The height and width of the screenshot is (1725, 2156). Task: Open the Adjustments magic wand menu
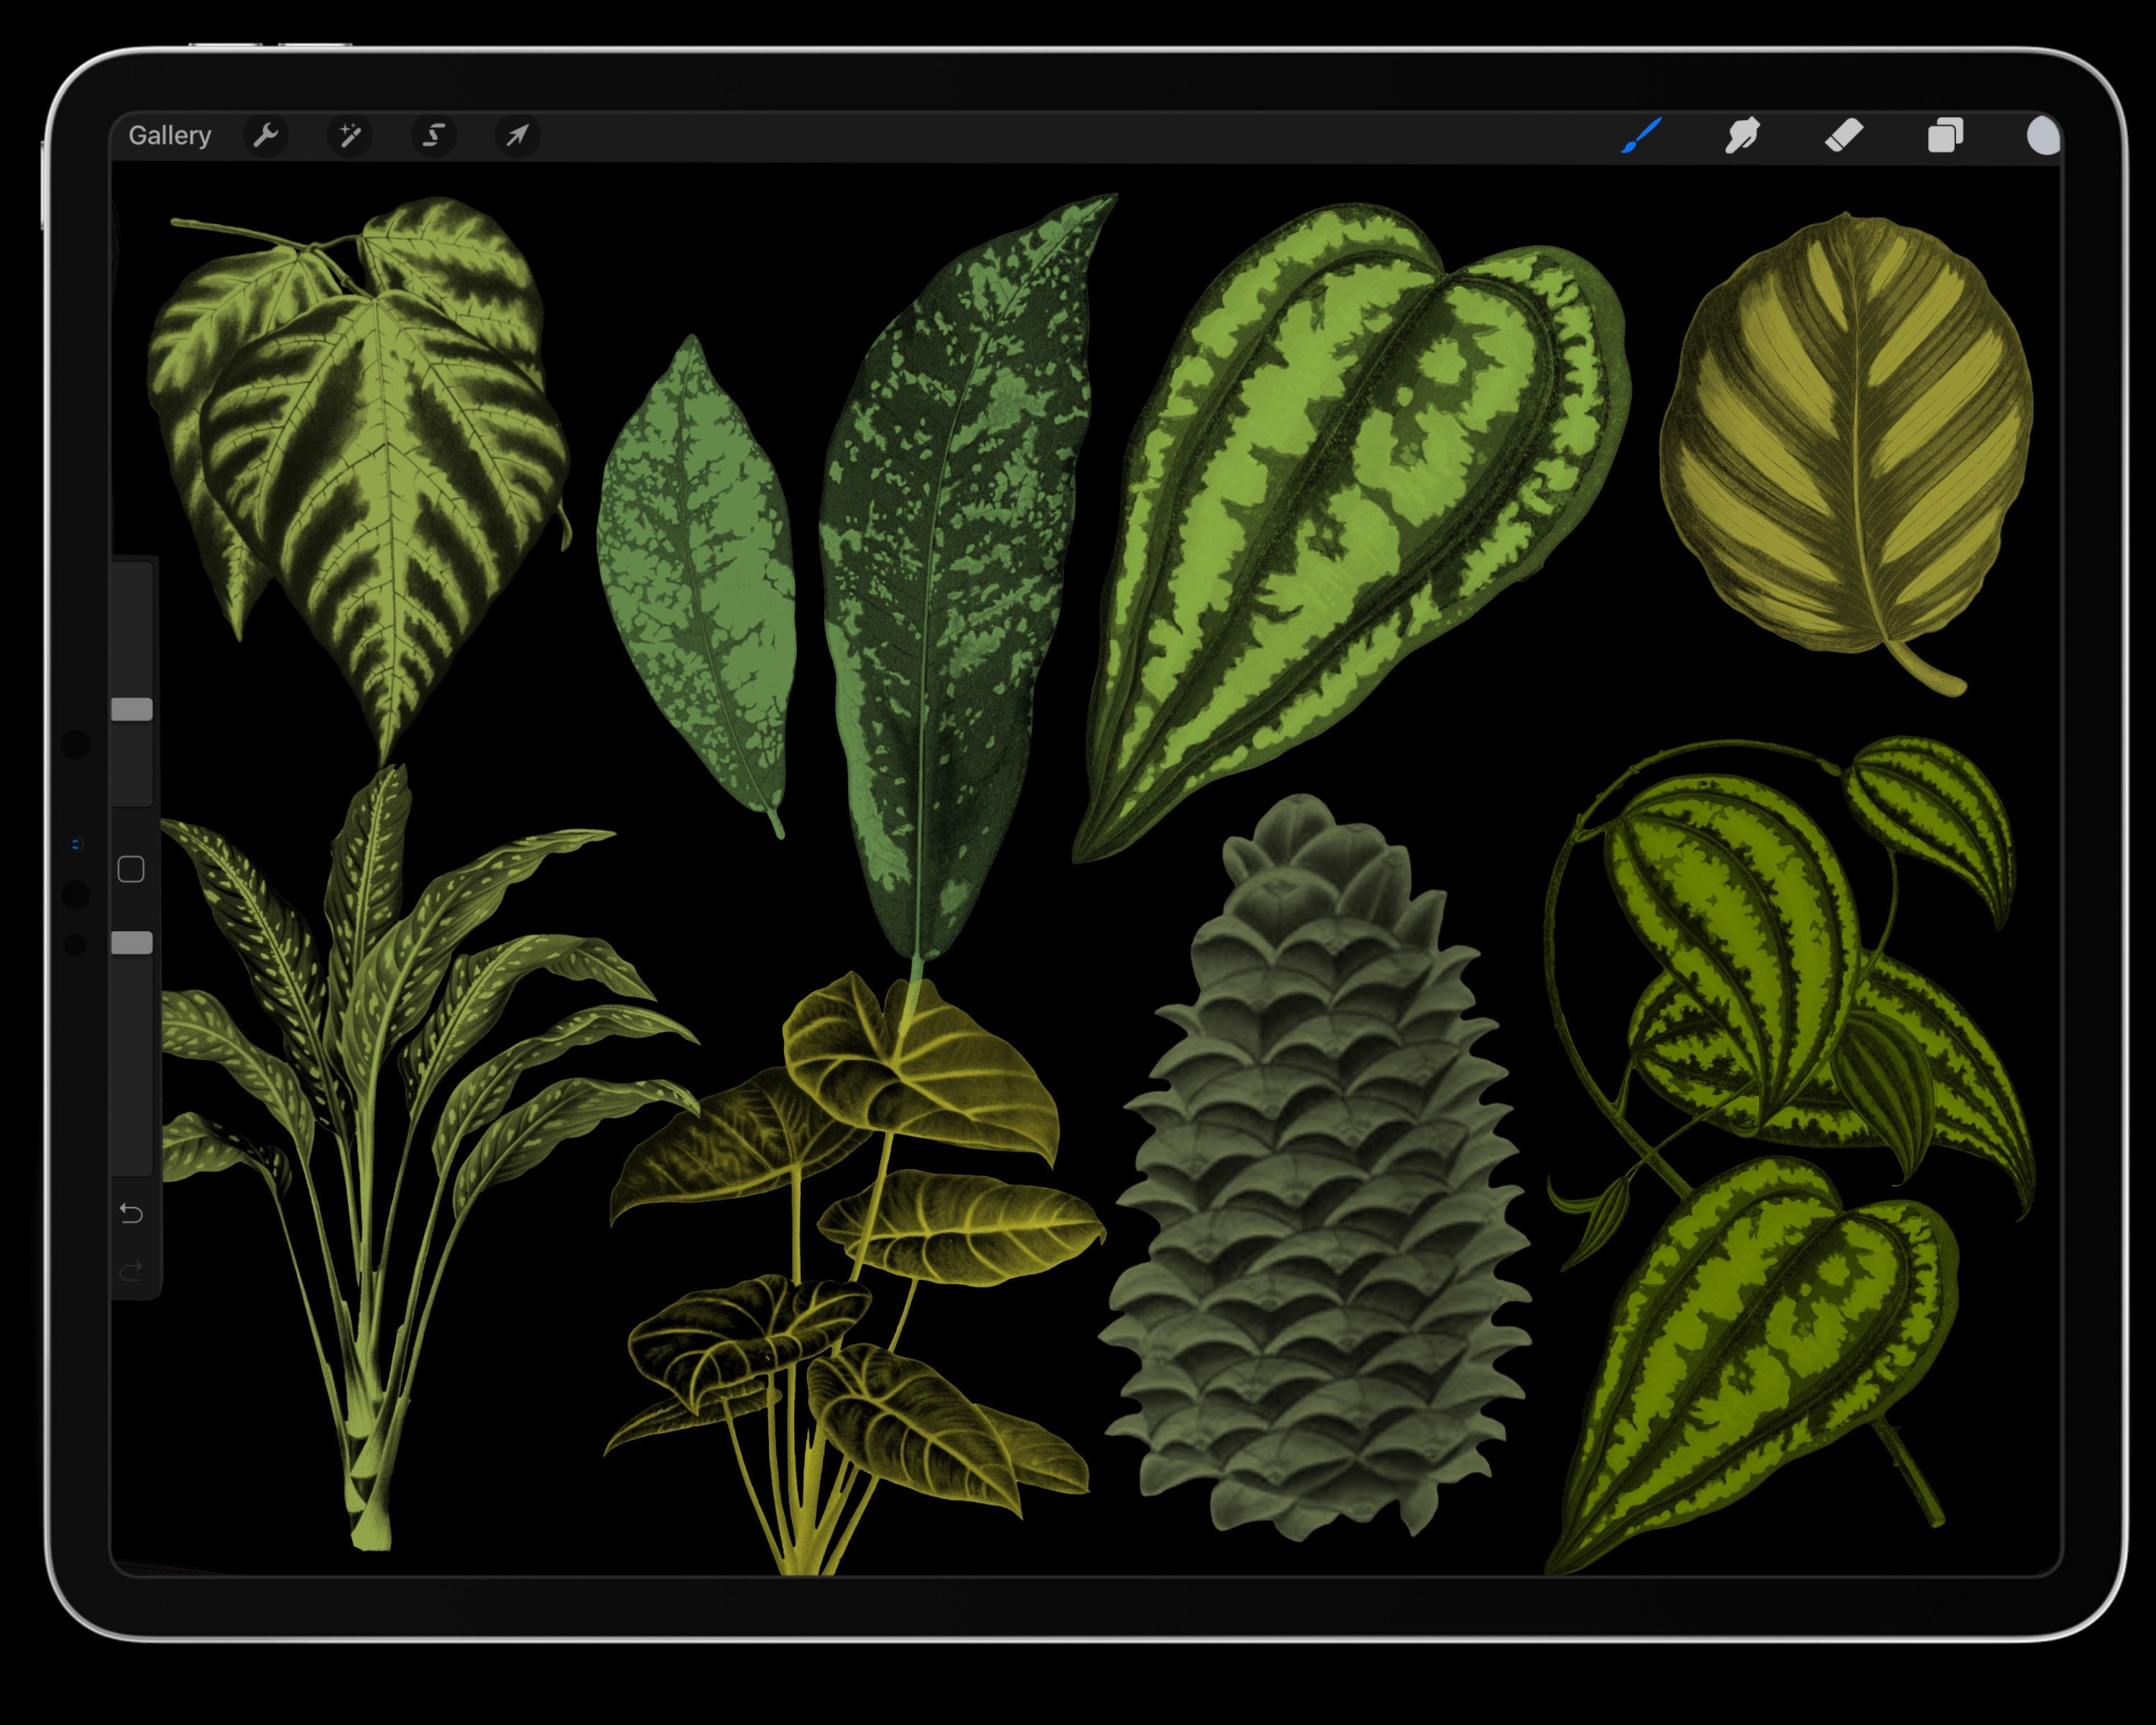click(x=350, y=135)
